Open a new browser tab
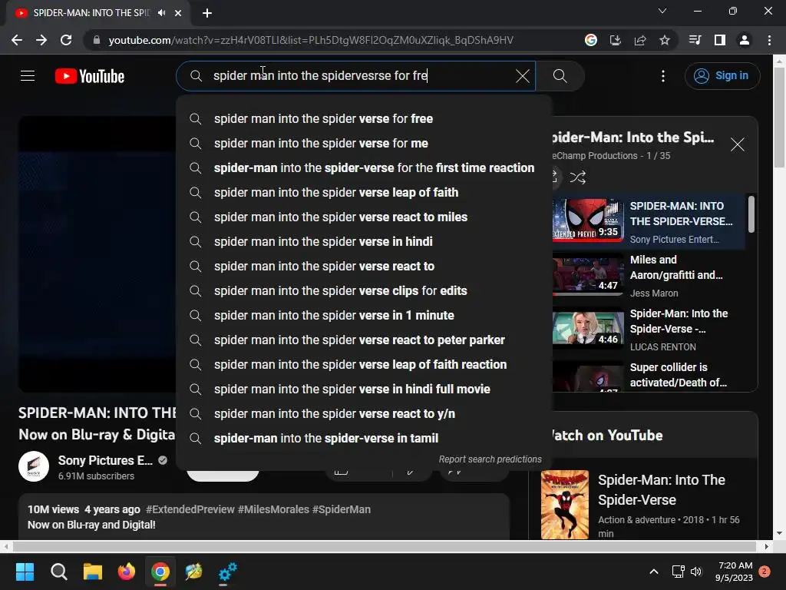The height and width of the screenshot is (590, 786). (207, 13)
